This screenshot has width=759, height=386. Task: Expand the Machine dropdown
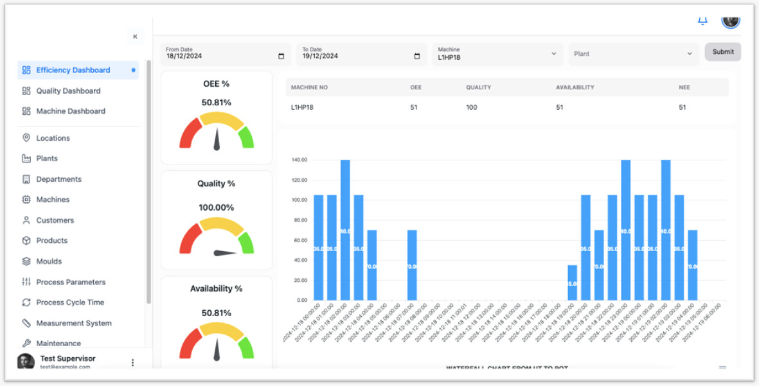pos(553,54)
